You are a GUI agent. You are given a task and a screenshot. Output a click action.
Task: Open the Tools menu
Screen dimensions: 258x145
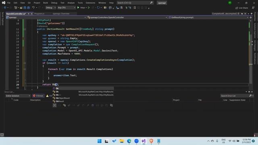tap(80, 3)
